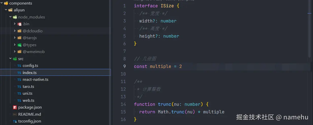313x125 pixels.
Task: Click the src folder icon
Action: tap(15, 59)
